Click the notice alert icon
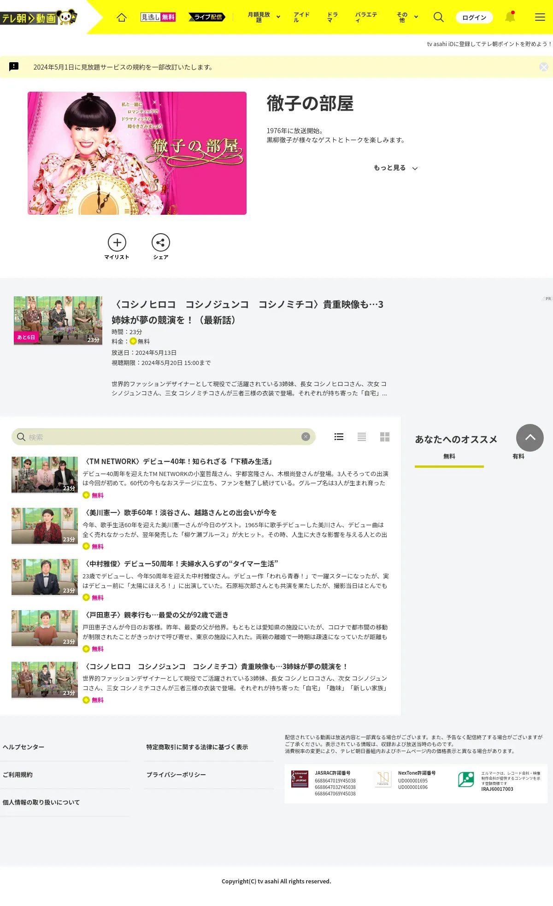Viewport: 553px width, 906px height. (x=14, y=67)
